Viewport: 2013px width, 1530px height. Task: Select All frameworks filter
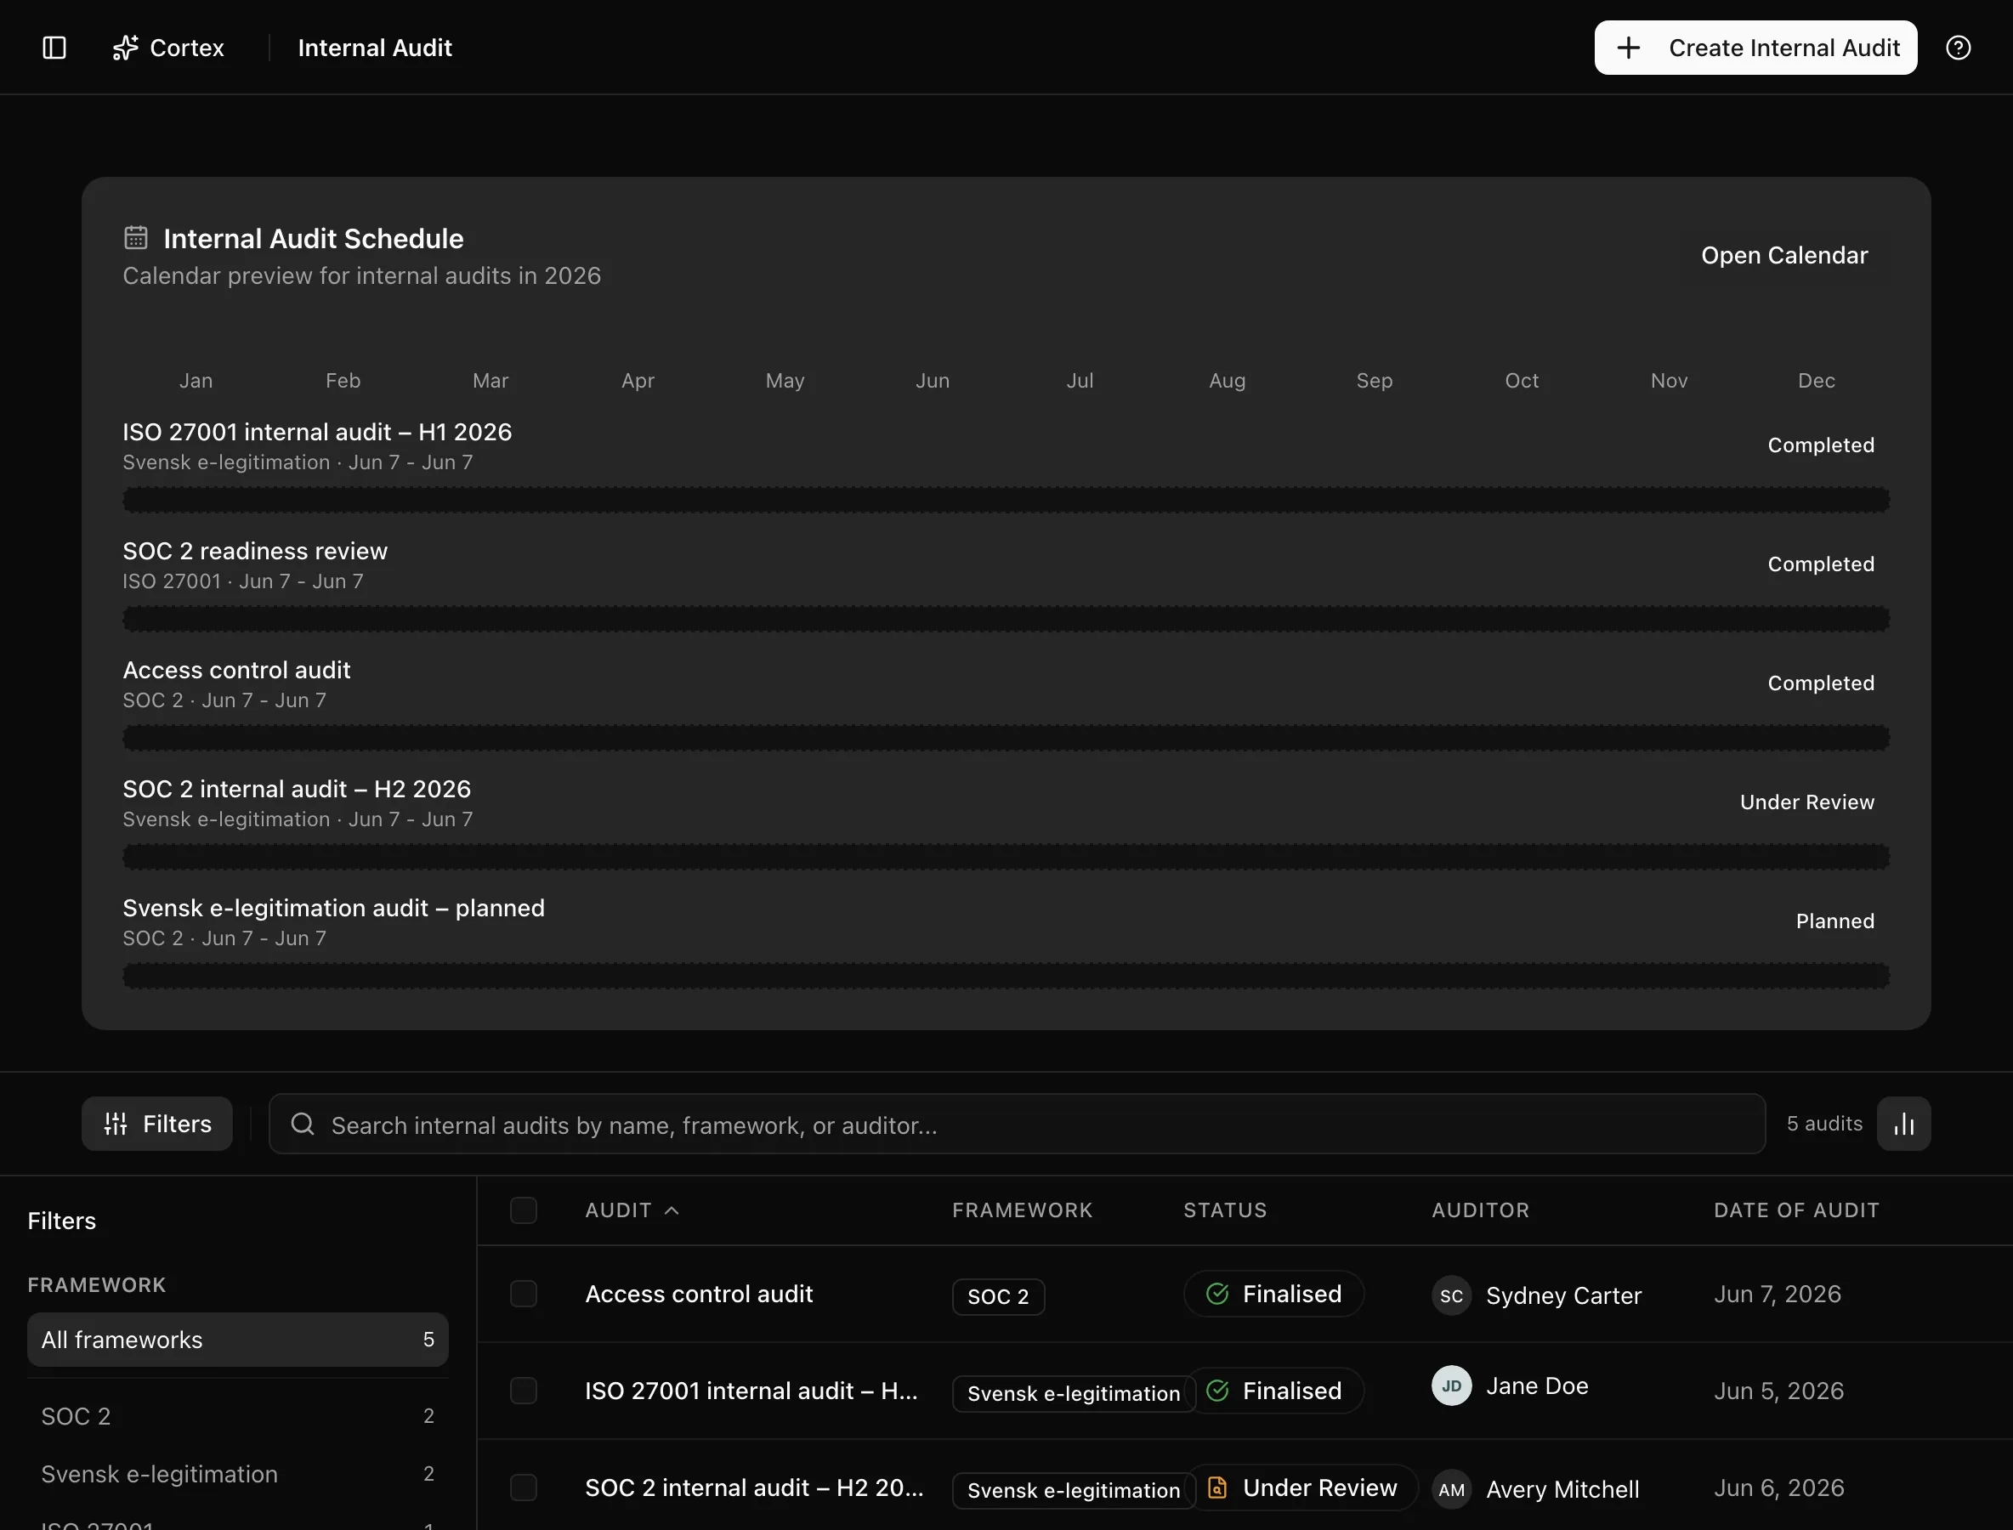tap(238, 1340)
